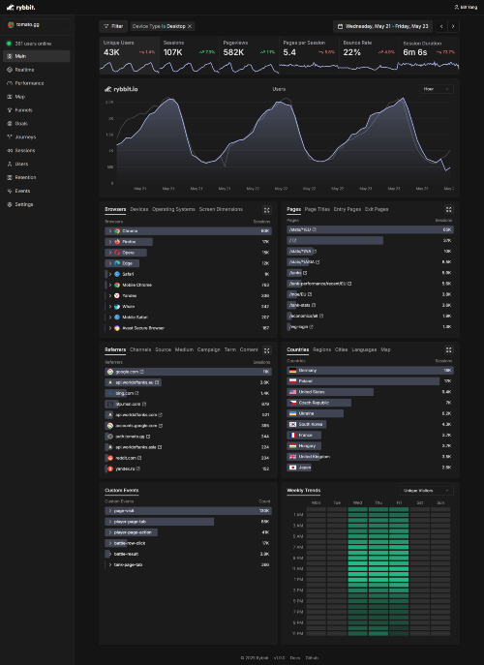Switch to the Exit Pages tab
The width and height of the screenshot is (484, 665).
[x=377, y=209]
